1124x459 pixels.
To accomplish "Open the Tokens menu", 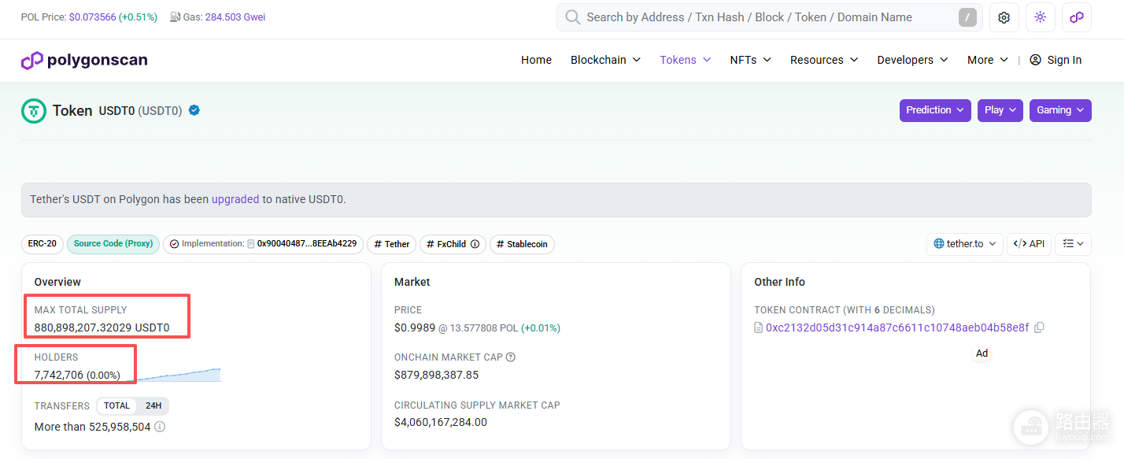I will click(x=686, y=60).
